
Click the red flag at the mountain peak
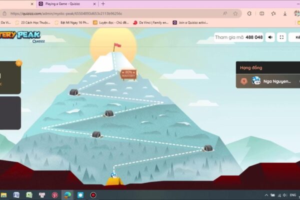coord(117,46)
